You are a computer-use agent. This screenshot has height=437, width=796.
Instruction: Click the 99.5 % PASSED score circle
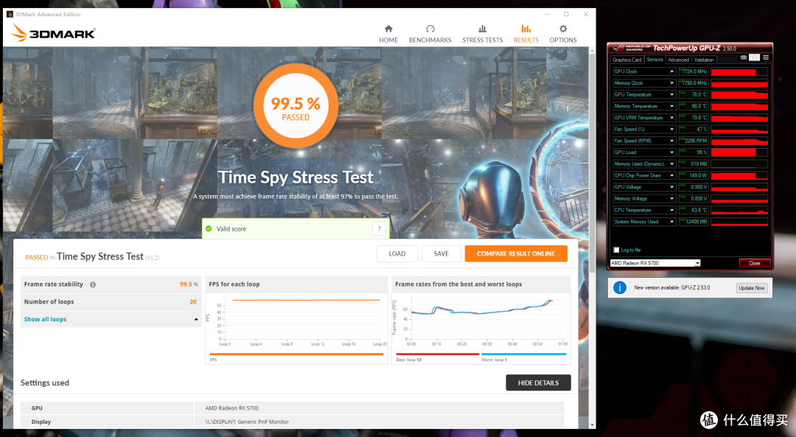[296, 107]
